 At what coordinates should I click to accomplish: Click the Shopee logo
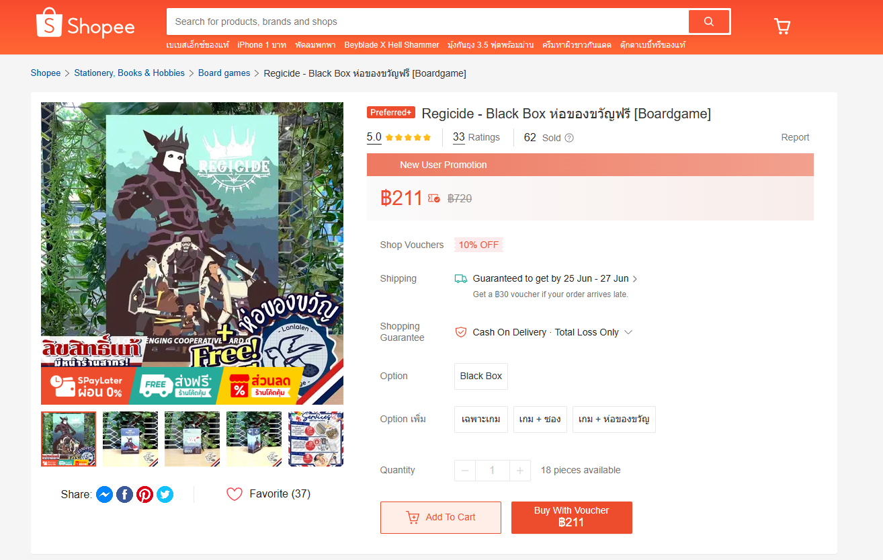85,23
